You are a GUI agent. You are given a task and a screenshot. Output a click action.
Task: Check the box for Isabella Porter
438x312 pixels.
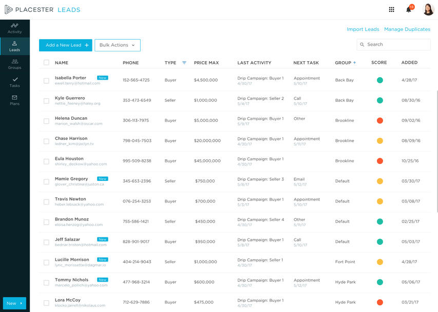coord(46,80)
